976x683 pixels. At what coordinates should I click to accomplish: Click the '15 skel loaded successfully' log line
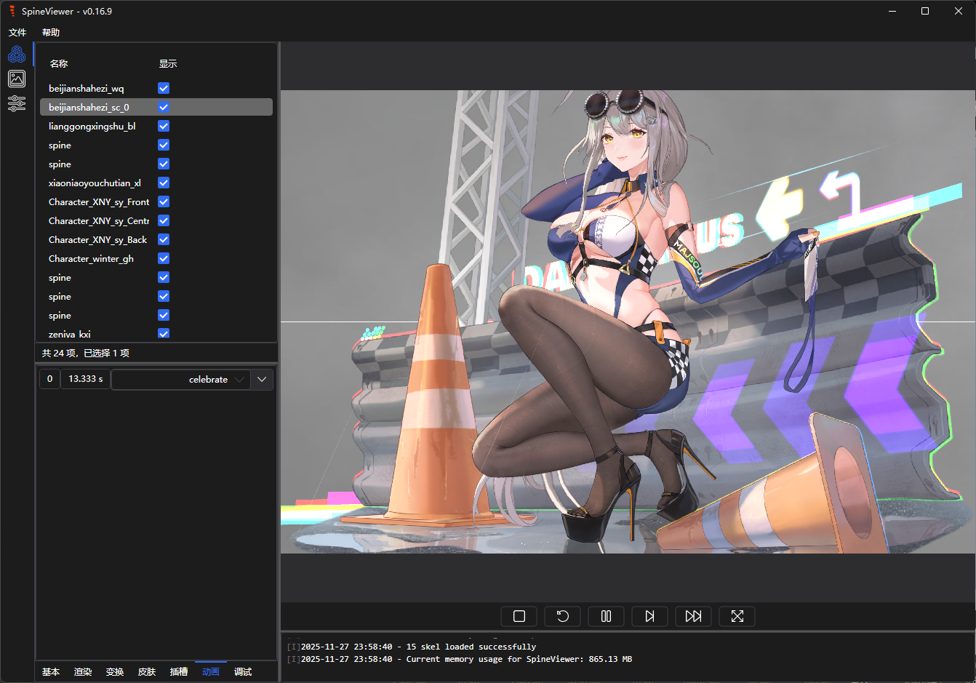[x=412, y=647]
